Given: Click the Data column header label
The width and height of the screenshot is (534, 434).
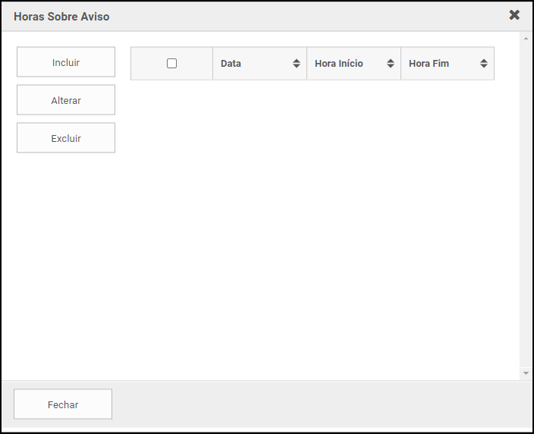Looking at the screenshot, I should (231, 64).
